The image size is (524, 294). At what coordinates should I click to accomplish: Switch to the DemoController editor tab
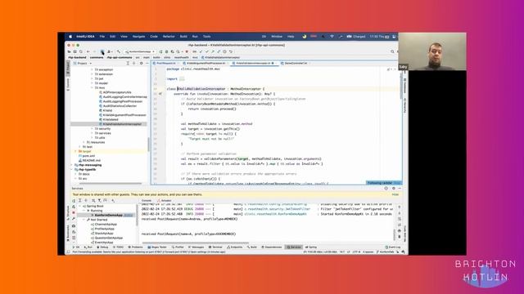pyautogui.click(x=296, y=63)
